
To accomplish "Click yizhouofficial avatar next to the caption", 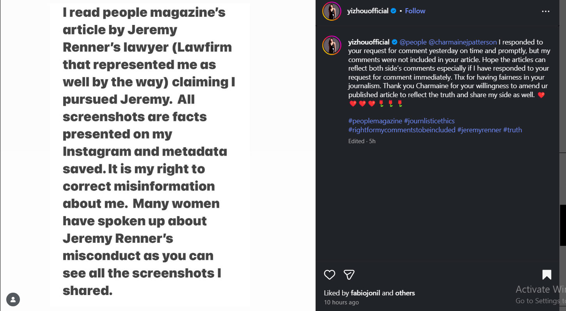I will [331, 45].
